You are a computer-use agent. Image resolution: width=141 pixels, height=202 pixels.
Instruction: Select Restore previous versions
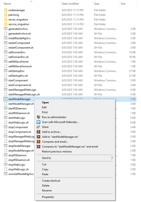57,151
